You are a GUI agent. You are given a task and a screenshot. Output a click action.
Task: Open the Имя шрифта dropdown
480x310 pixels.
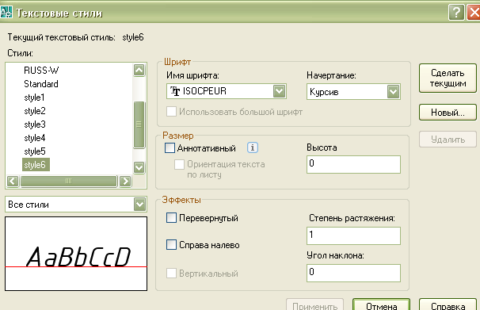[227, 91]
